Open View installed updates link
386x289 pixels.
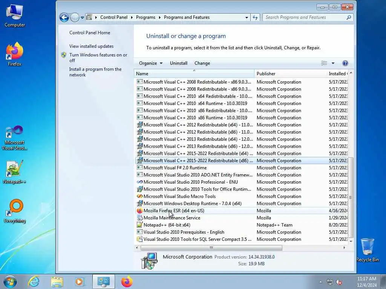(x=91, y=46)
